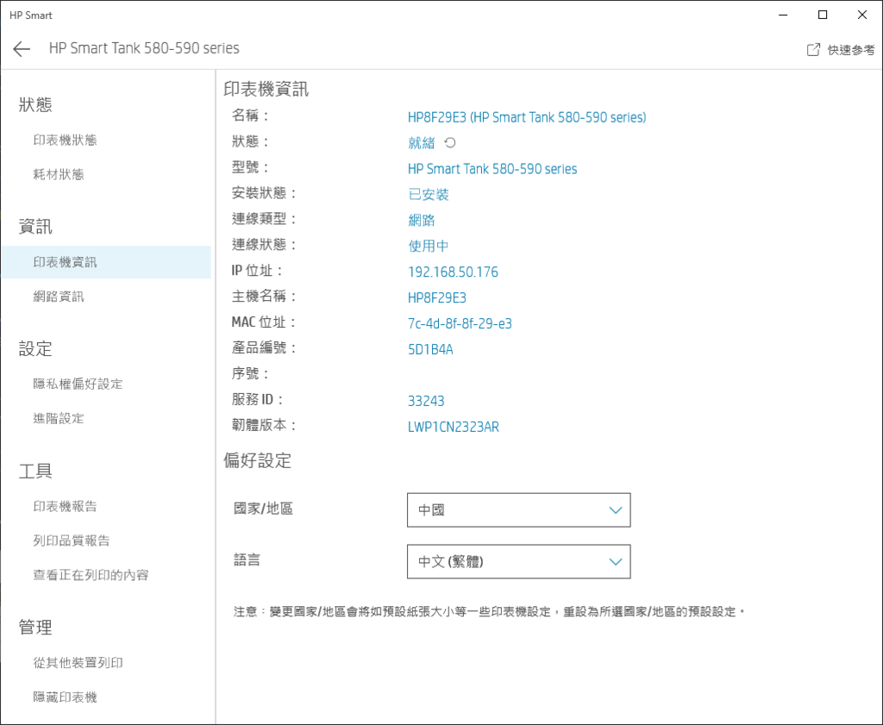Open 進階設定 in the sidebar
Viewport: 883px width, 725px height.
(x=59, y=418)
